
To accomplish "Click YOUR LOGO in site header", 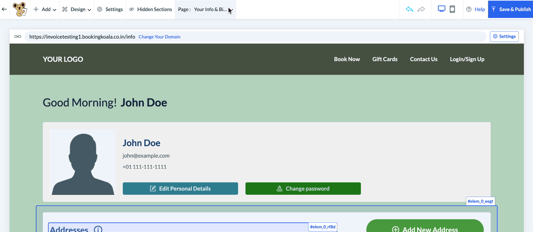I will 63,59.
